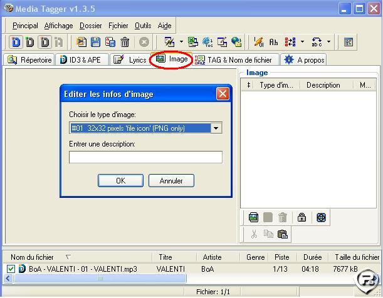Click the left scroll arrow of file list
Viewport: 383px width, 298px height.
[x=8, y=278]
